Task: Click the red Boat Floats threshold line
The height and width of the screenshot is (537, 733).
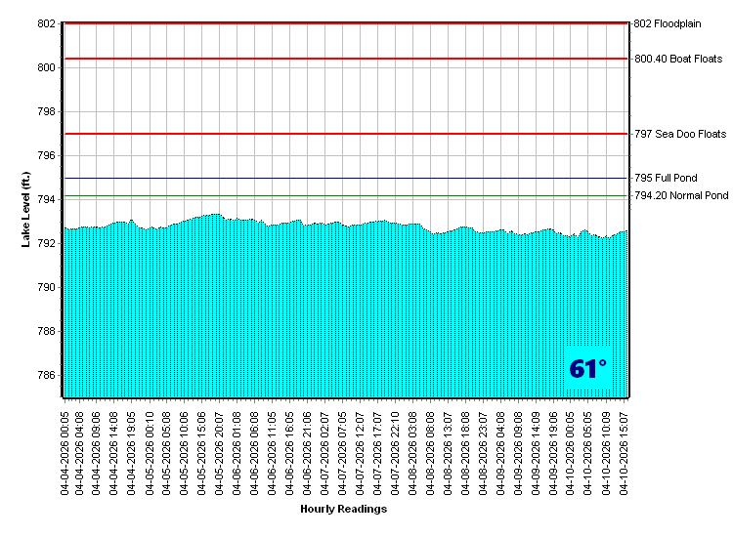Action: click(x=342, y=59)
